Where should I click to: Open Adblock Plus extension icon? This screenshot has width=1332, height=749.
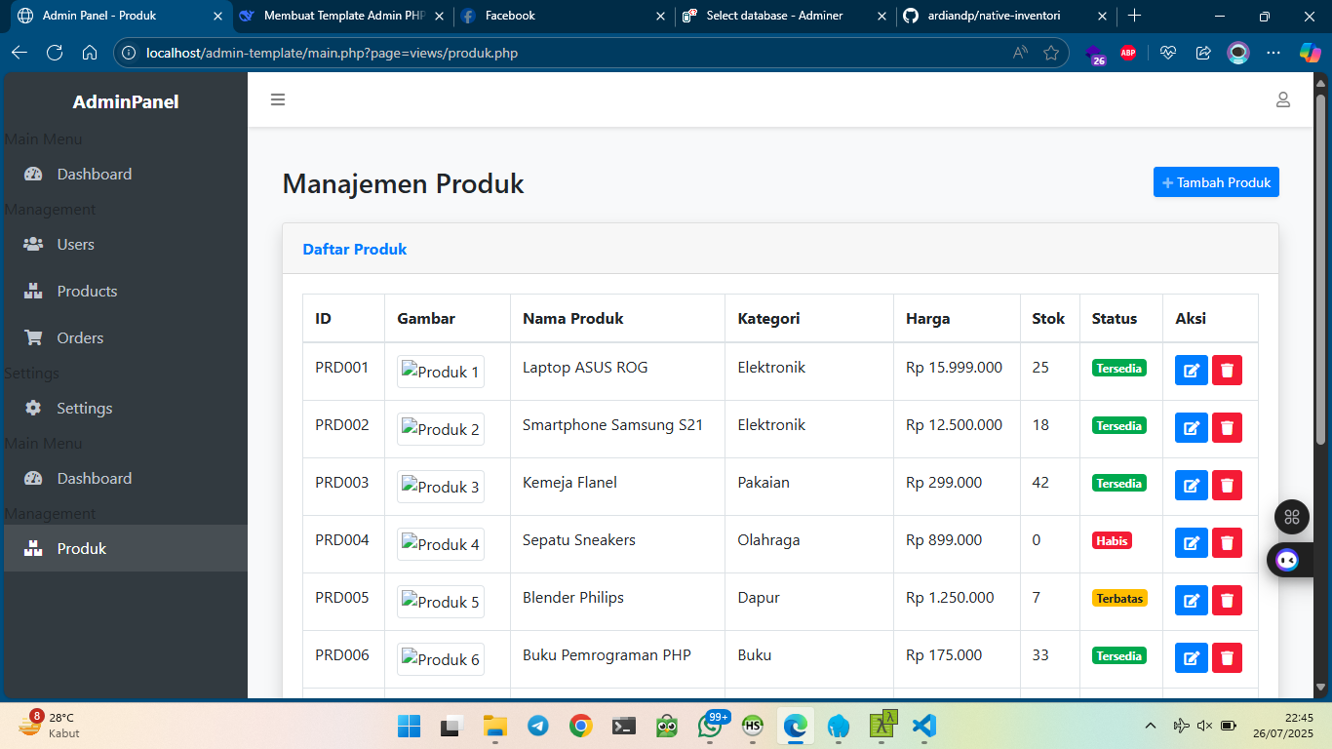[1128, 53]
